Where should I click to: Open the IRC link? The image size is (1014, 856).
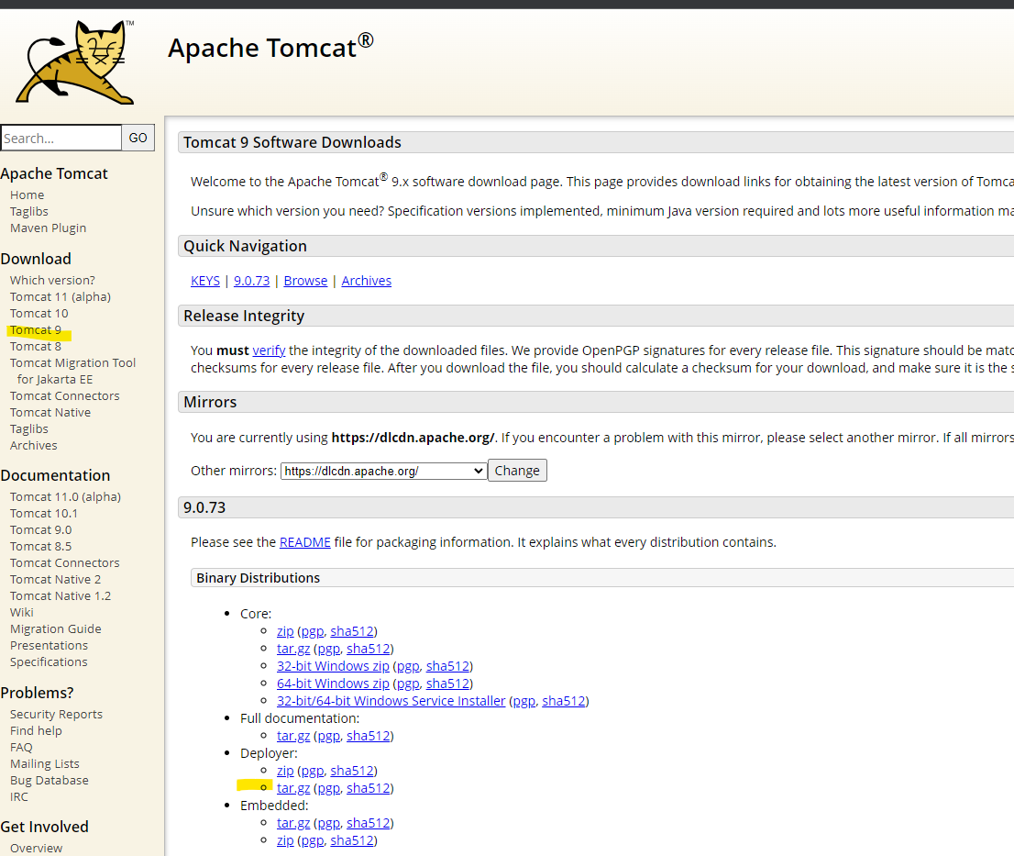tap(18, 796)
